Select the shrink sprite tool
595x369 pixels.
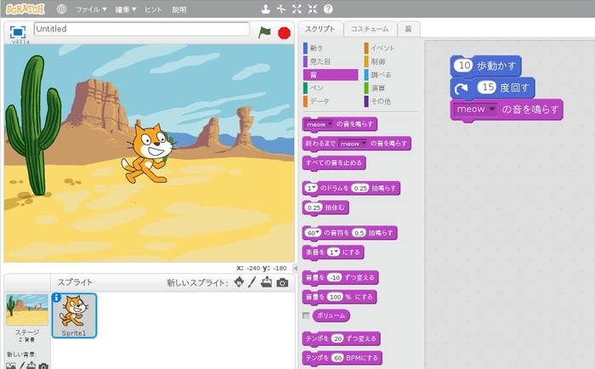[x=312, y=9]
